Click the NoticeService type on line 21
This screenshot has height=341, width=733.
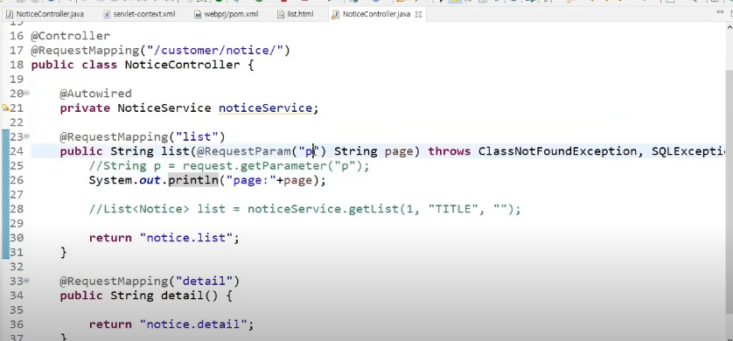point(164,108)
